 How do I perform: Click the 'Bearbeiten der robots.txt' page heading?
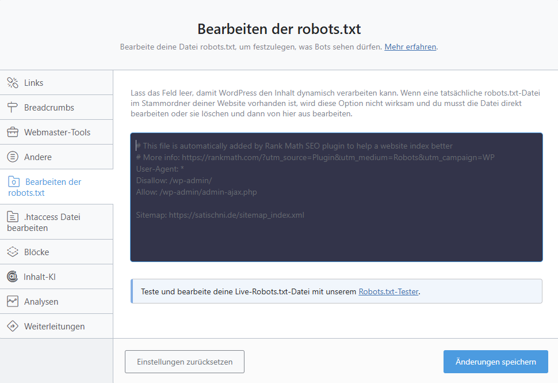pyautogui.click(x=279, y=29)
